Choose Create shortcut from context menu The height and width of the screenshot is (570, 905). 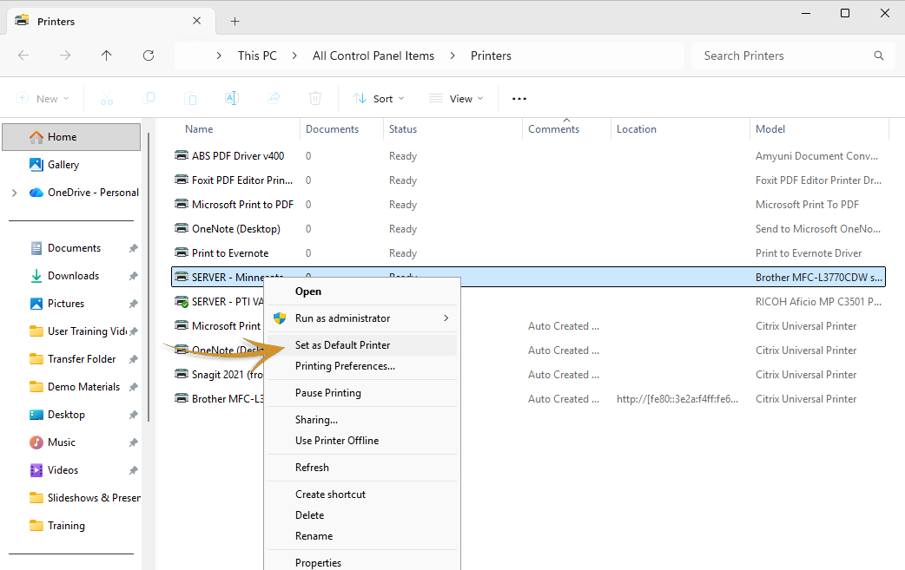click(x=362, y=494)
